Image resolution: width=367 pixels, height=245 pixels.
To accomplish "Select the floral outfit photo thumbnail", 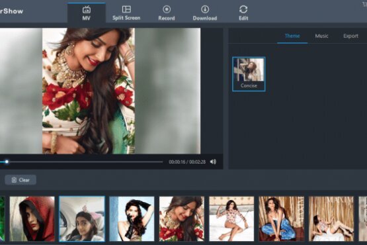I will tap(182, 219).
